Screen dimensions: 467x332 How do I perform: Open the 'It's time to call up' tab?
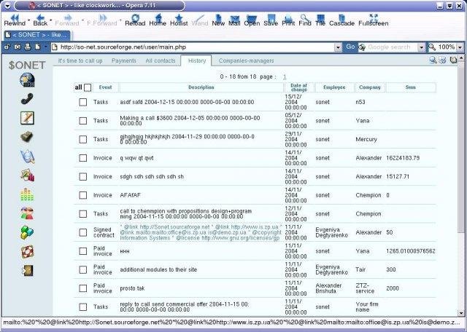[x=80, y=60]
